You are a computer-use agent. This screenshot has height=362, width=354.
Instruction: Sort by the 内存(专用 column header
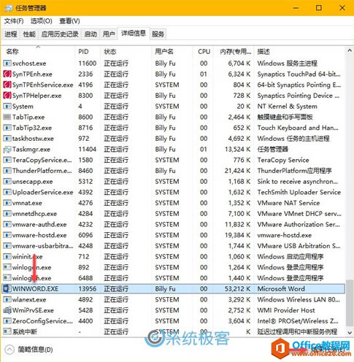point(234,52)
